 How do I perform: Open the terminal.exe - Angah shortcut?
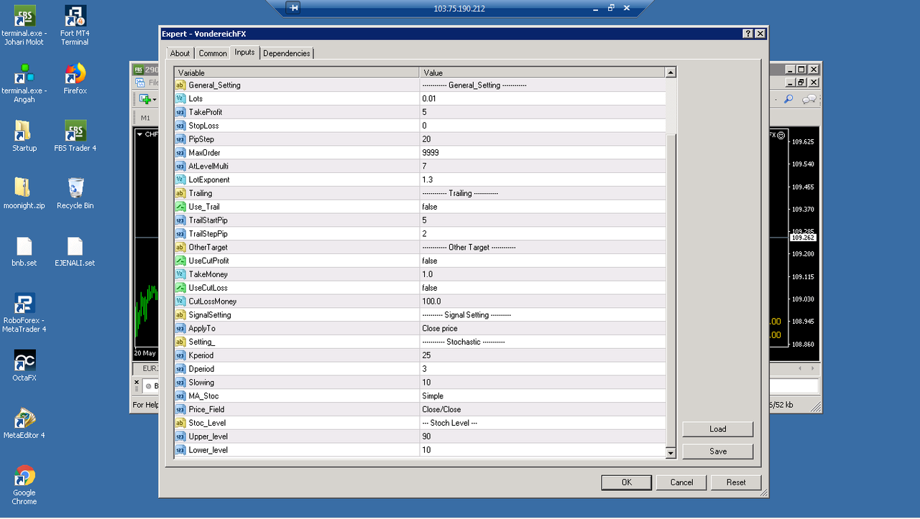click(x=24, y=83)
